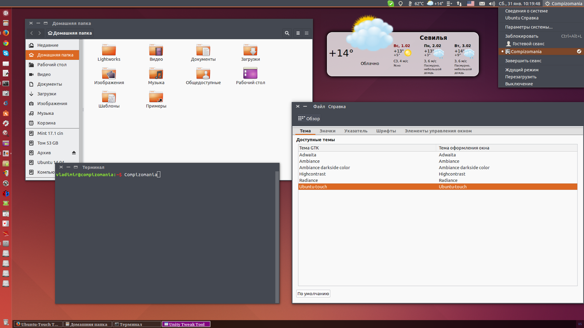Viewport: 584px width, 328px height.
Task: Open the messaging menu envelope icon
Action: point(482,4)
